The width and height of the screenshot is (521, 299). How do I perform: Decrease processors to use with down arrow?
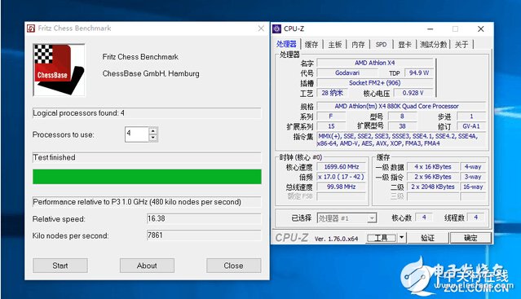(152, 138)
